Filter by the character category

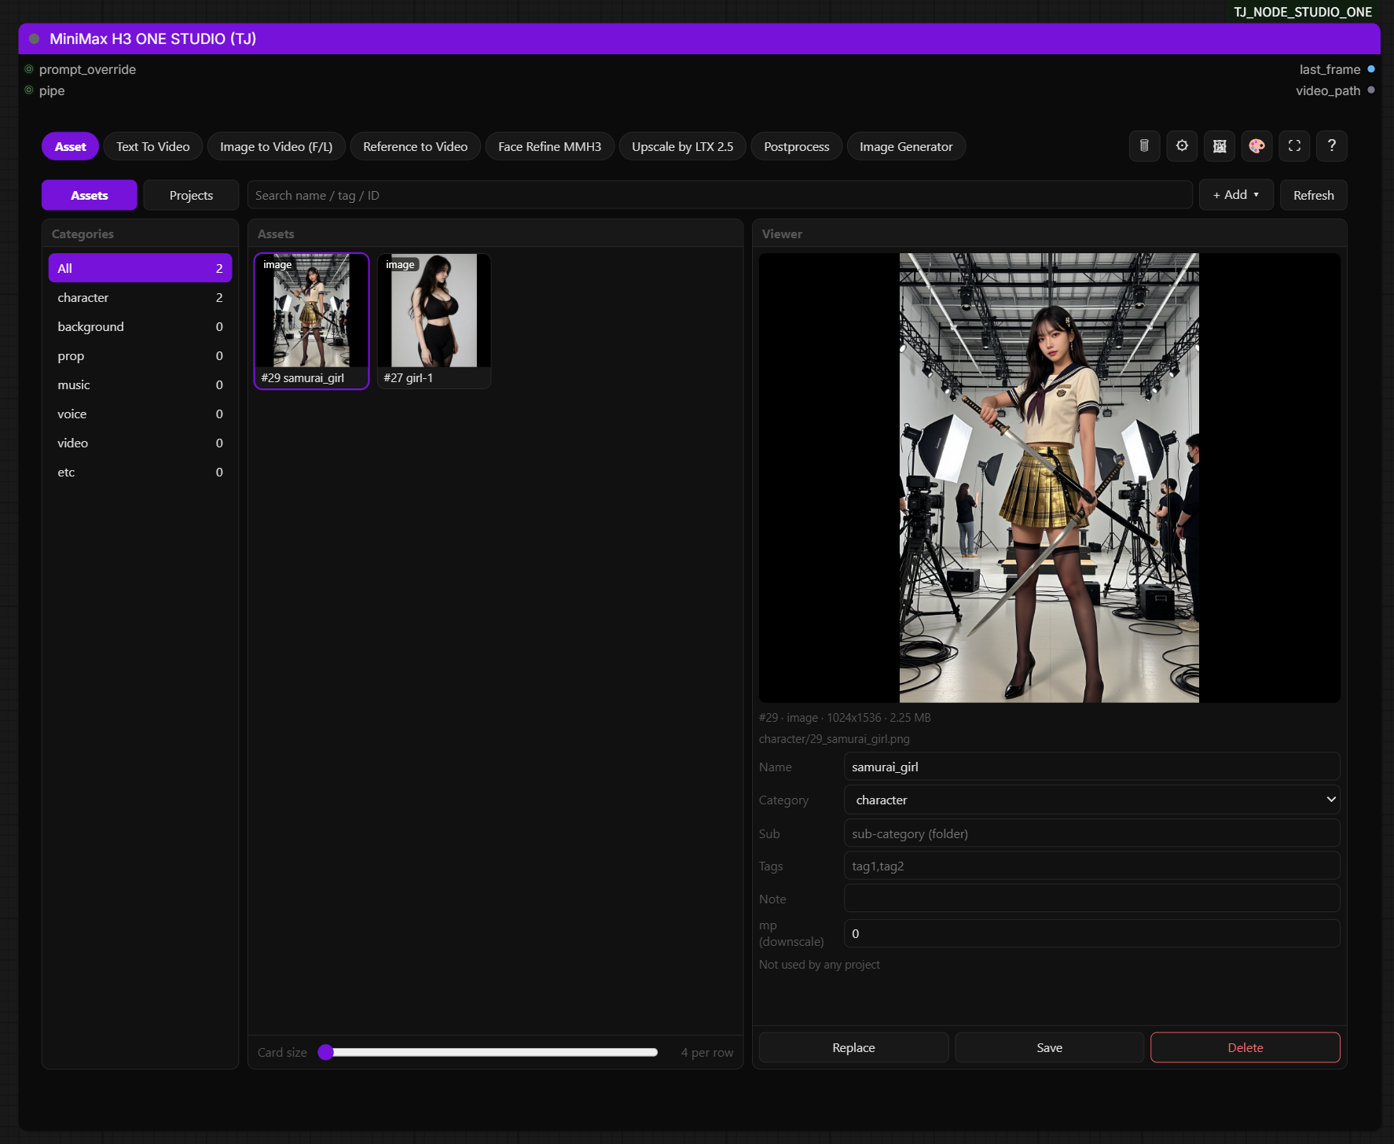click(140, 297)
